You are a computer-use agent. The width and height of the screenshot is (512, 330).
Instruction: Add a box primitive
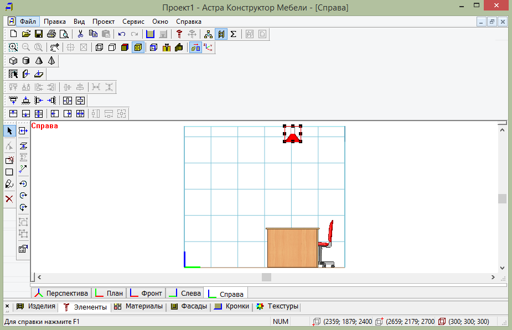click(13, 61)
